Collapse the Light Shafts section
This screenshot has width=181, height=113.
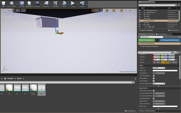[x=139, y=88]
